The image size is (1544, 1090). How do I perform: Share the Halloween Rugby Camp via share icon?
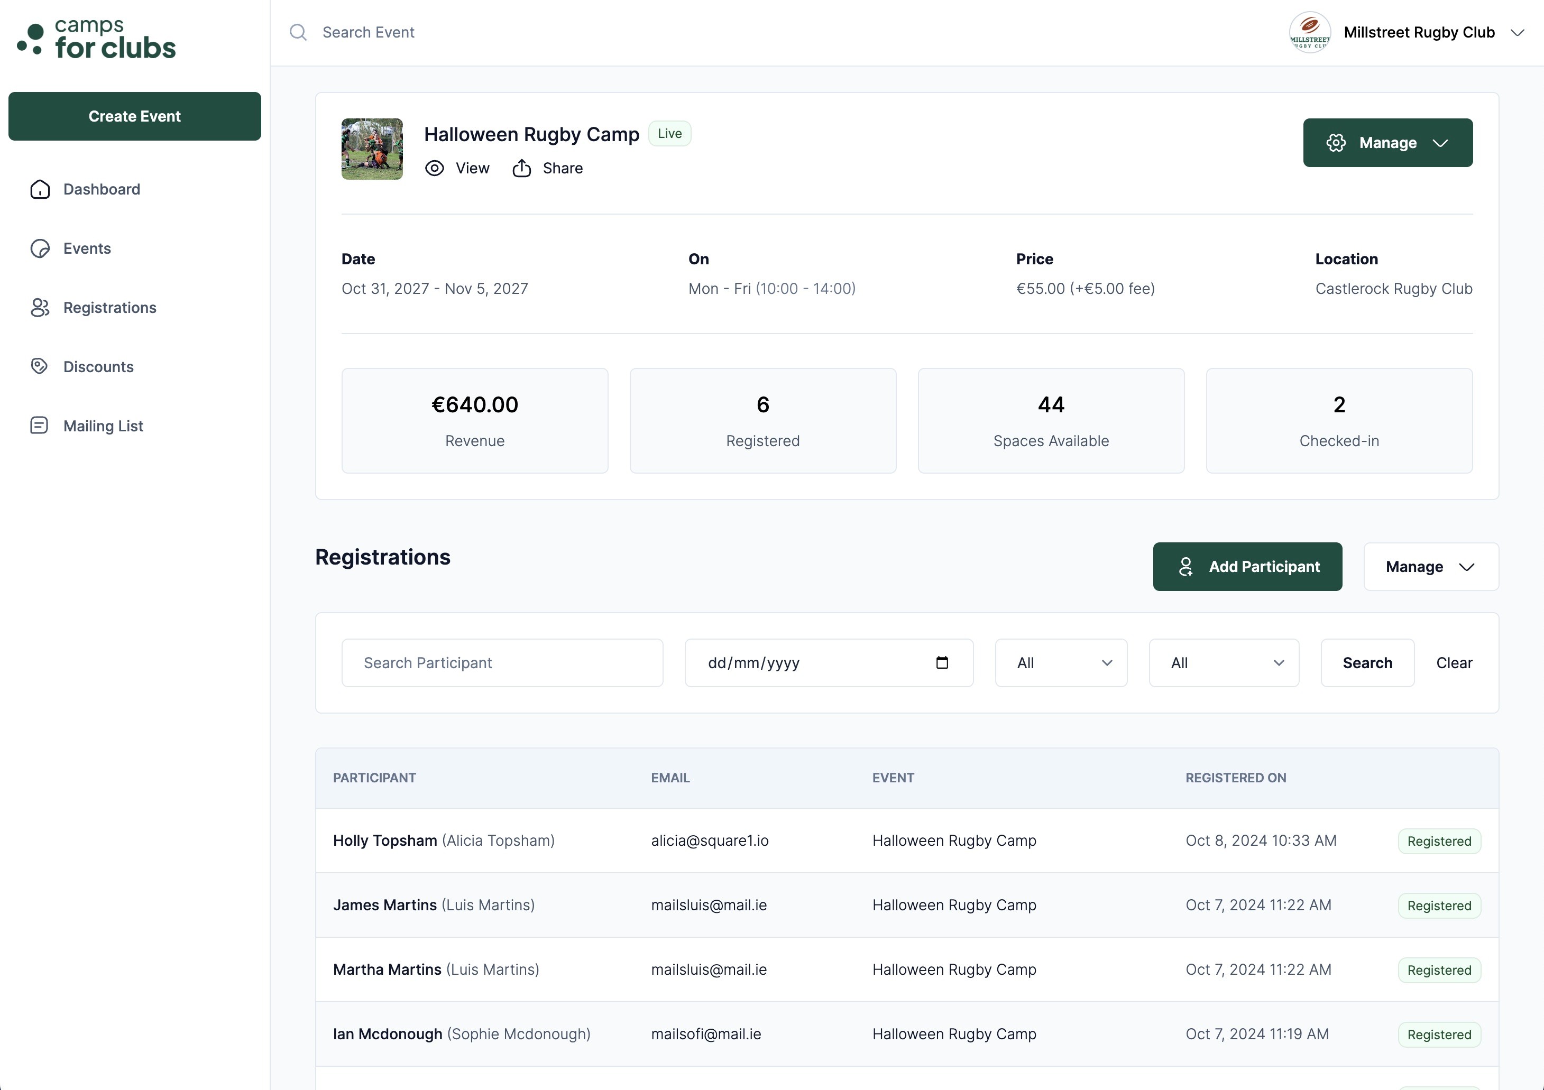pos(522,168)
